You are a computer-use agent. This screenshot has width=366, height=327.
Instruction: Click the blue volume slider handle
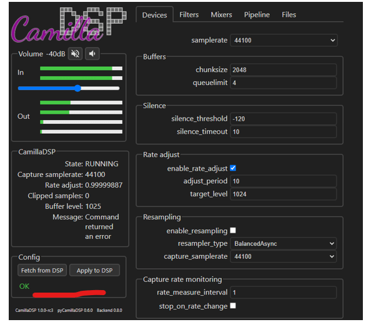[77, 88]
